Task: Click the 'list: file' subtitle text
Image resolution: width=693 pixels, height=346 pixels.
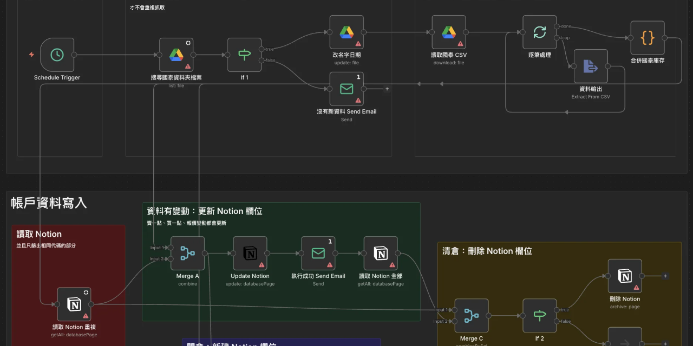Action: [x=176, y=85]
